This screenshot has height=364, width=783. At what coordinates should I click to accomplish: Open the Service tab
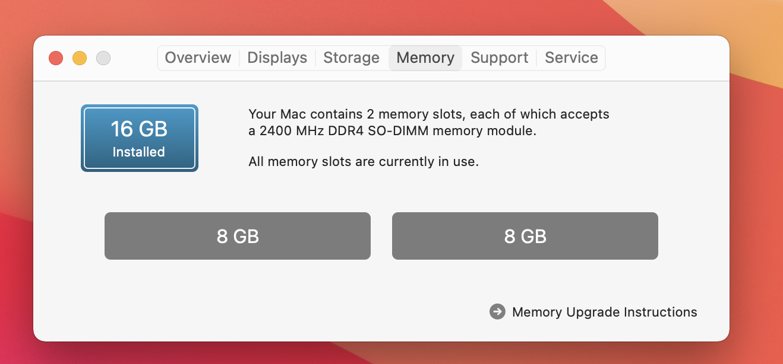(572, 58)
